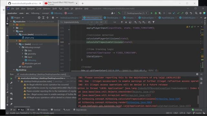Expand all icon in Project panel
Screen dimensions: 207x116
[x=43, y=18]
